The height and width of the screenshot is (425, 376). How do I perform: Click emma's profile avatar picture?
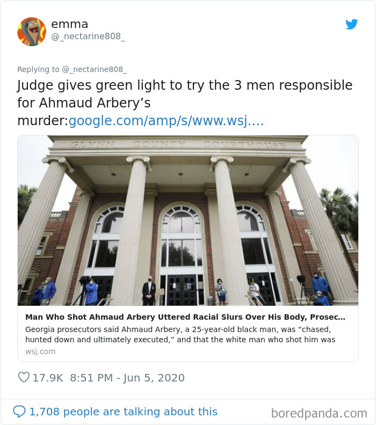(x=32, y=32)
